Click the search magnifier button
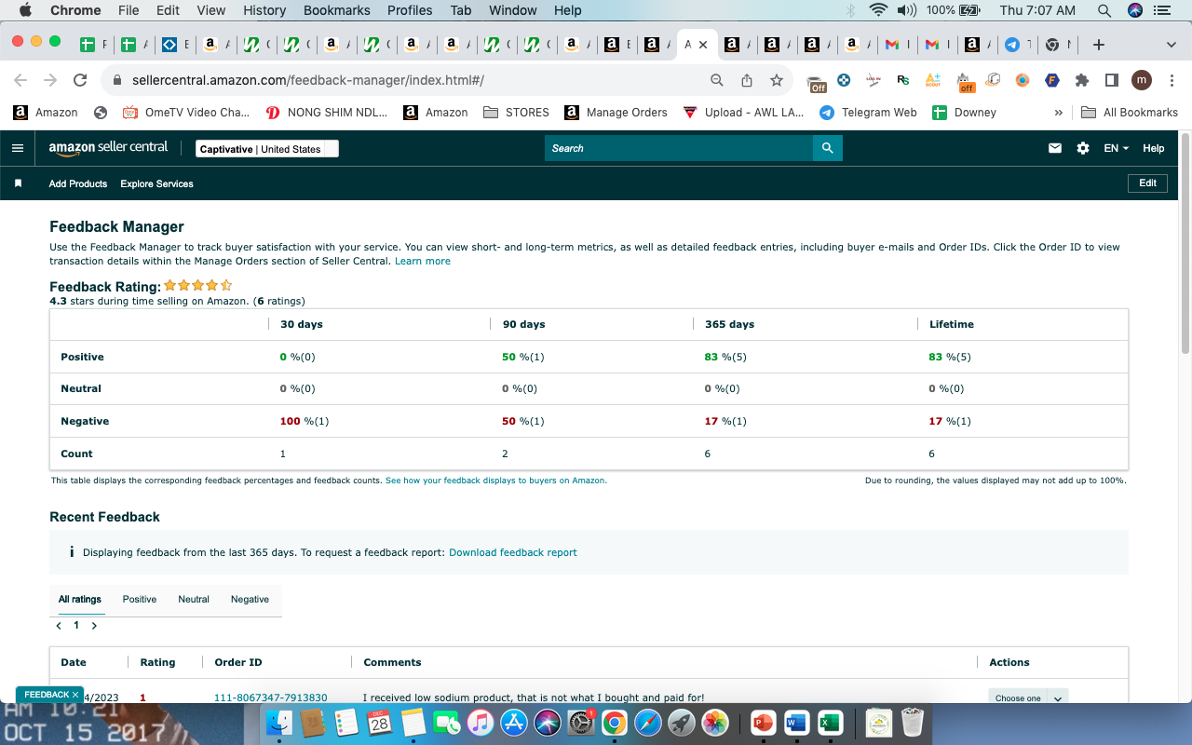 827,148
